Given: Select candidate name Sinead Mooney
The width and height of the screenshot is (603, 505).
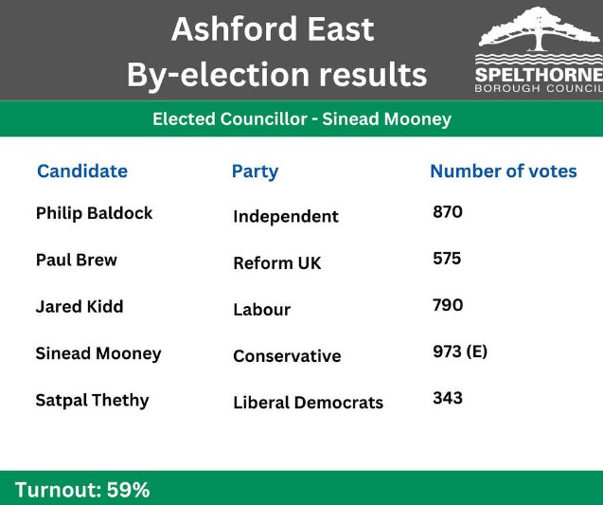Looking at the screenshot, I should pyautogui.click(x=98, y=353).
